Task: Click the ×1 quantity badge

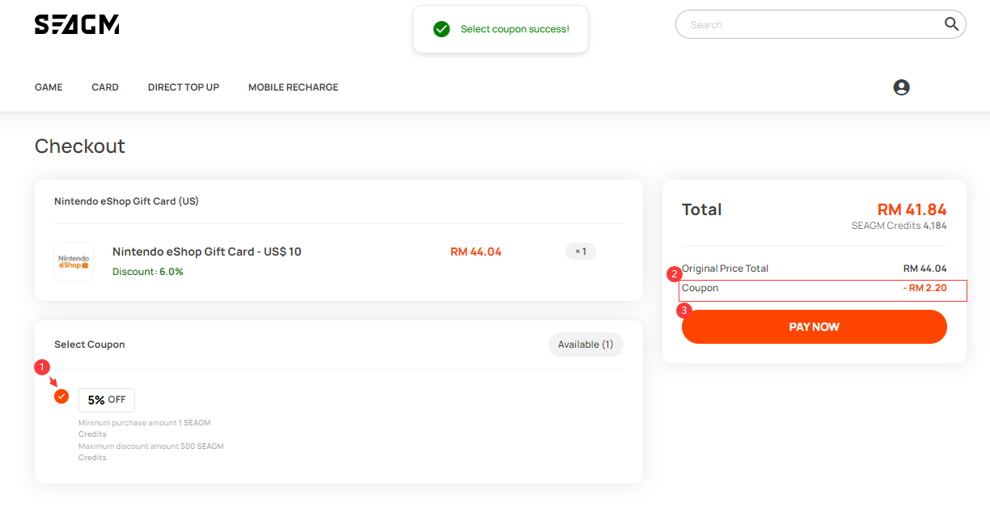Action: click(581, 252)
